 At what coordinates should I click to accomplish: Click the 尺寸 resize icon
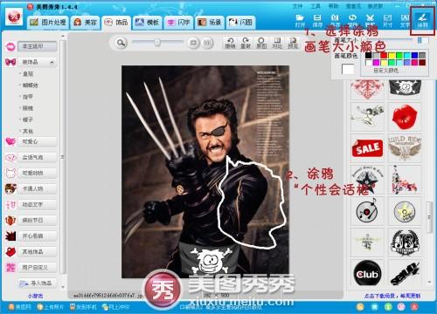[387, 21]
